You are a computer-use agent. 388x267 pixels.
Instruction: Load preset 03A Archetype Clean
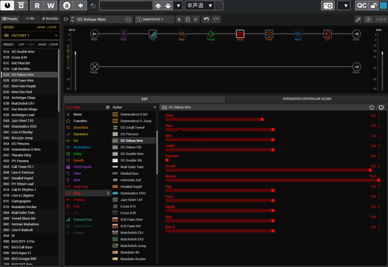(29, 98)
